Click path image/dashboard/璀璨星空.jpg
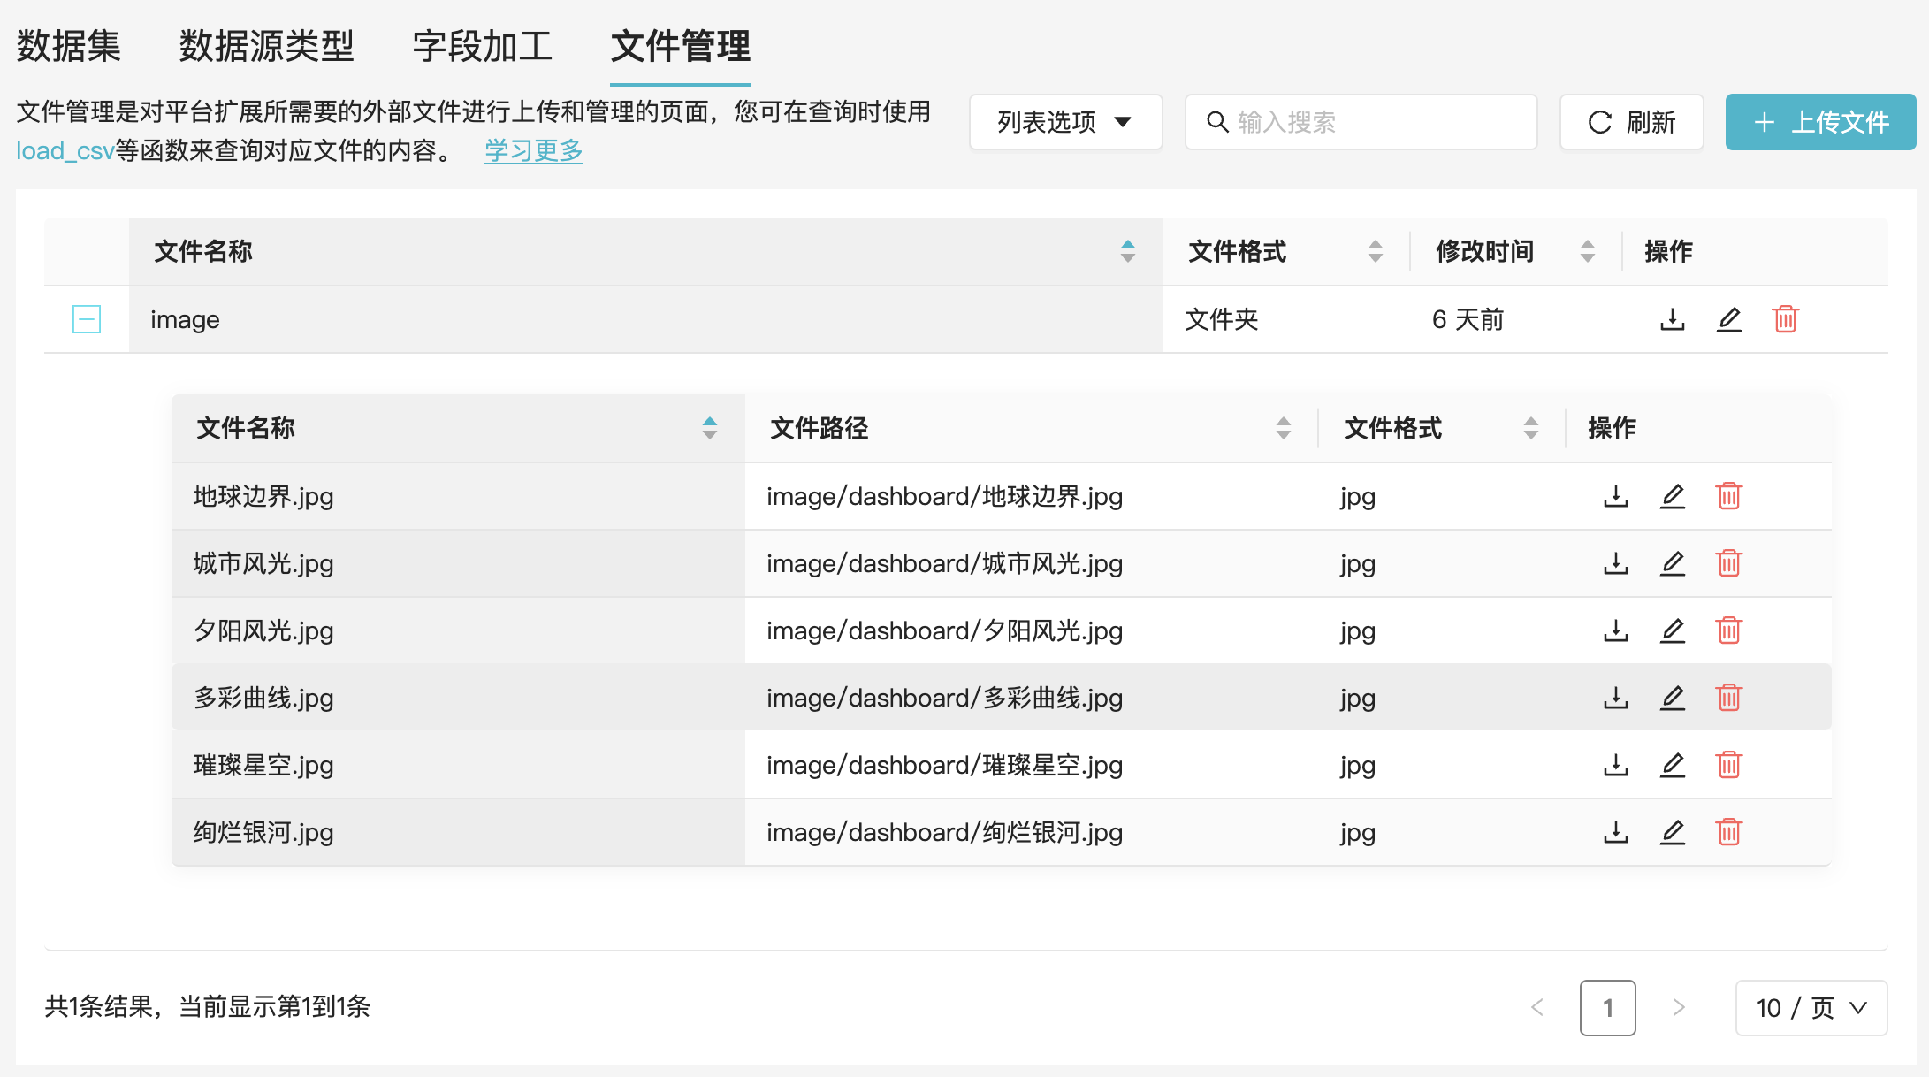1929x1077 pixels. click(944, 765)
